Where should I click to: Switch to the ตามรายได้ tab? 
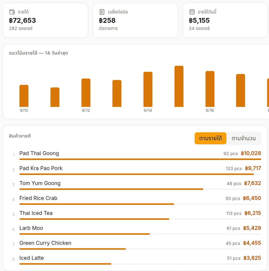[210, 138]
